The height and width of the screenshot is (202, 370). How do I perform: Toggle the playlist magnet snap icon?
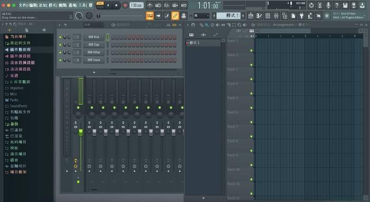193,25
